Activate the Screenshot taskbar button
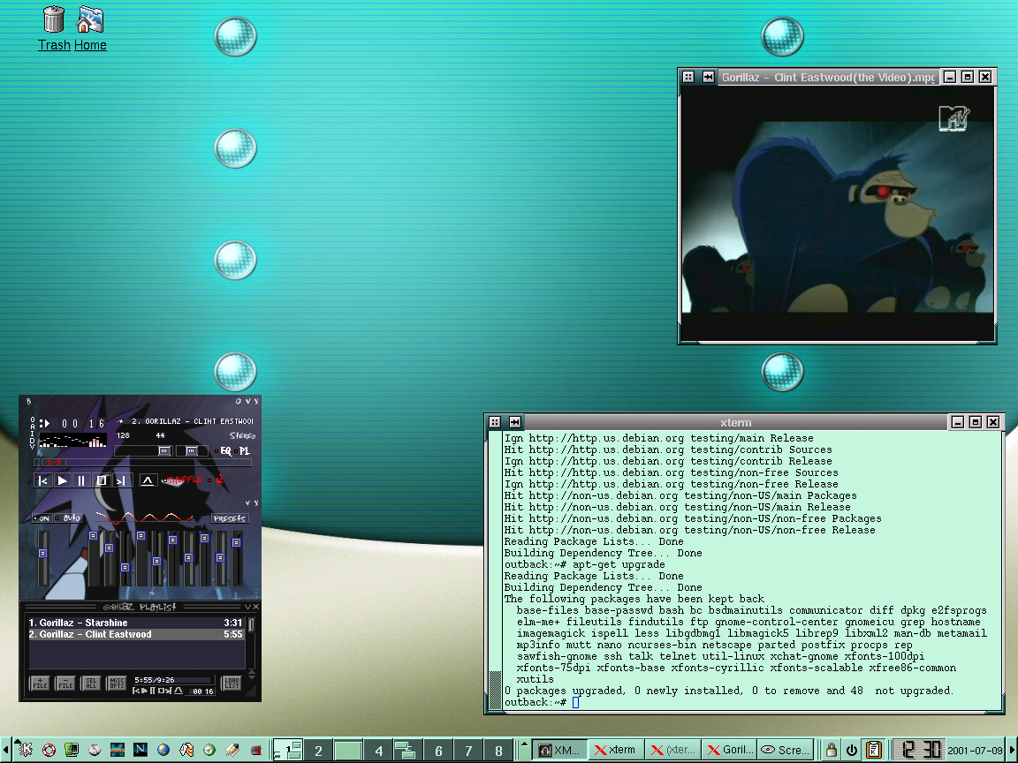 (x=786, y=750)
